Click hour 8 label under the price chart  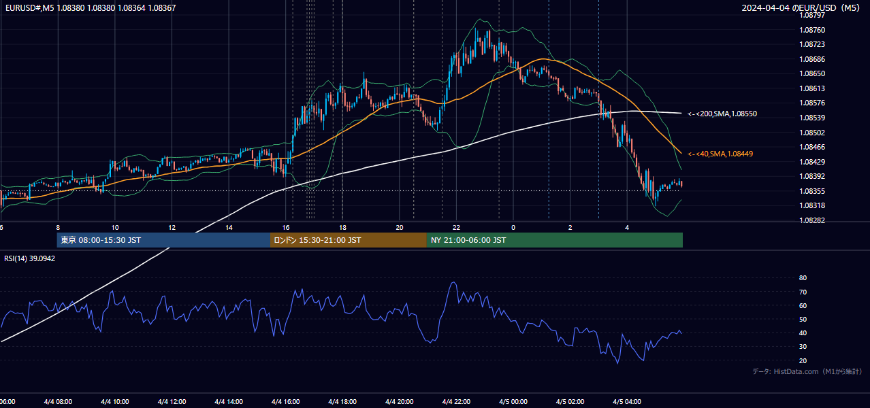tap(58, 227)
